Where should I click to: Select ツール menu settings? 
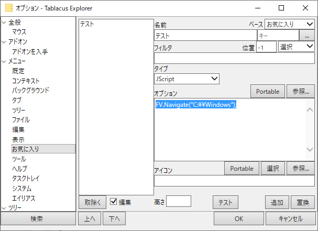[x=19, y=159]
